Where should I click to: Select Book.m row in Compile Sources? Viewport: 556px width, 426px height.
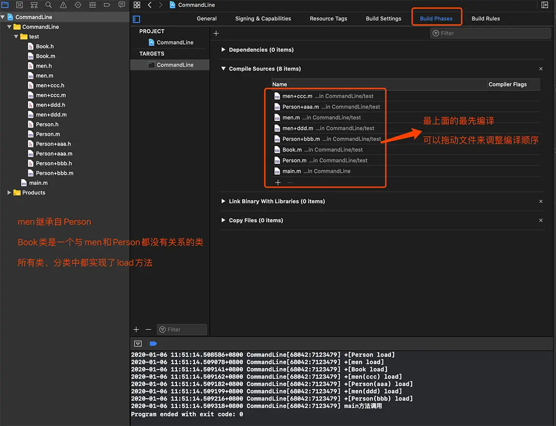[405, 150]
